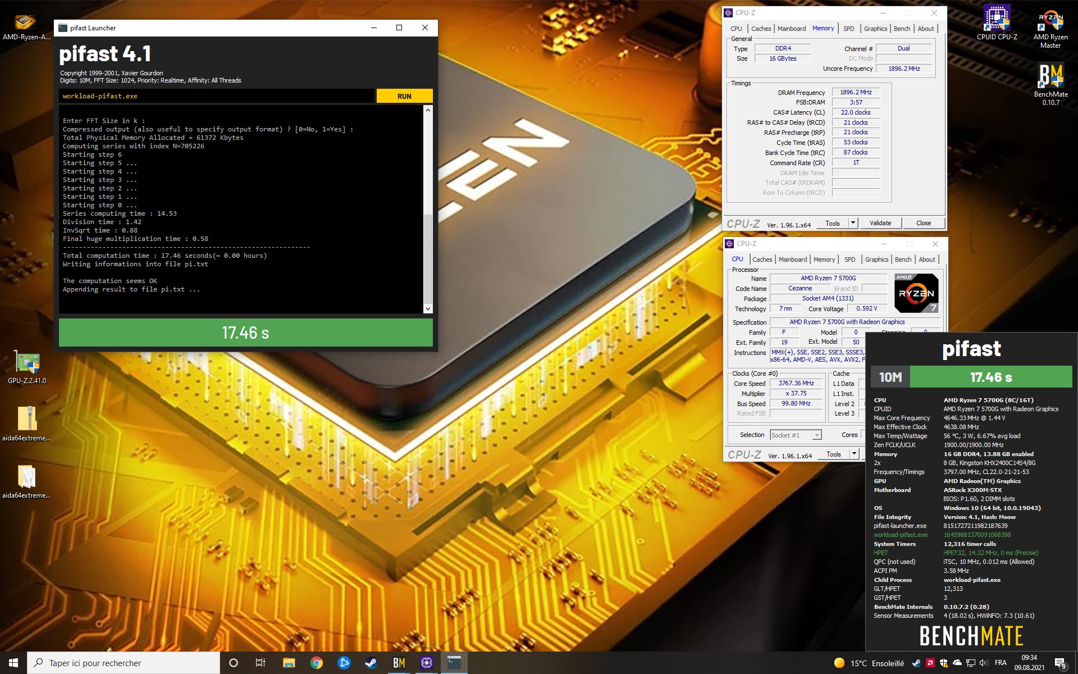Click Tools button in upper CPU-Z window
The width and height of the screenshot is (1078, 674).
[x=833, y=223]
